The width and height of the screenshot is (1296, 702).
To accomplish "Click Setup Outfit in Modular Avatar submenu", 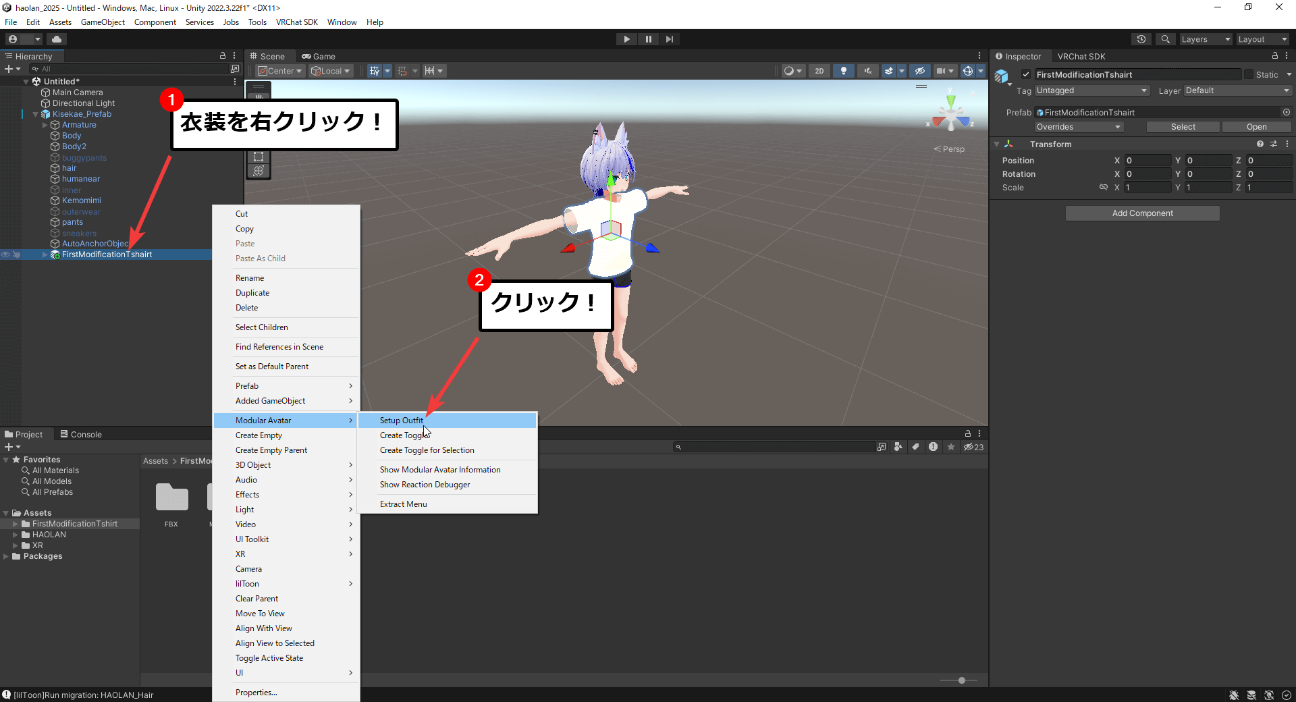I will pos(447,421).
